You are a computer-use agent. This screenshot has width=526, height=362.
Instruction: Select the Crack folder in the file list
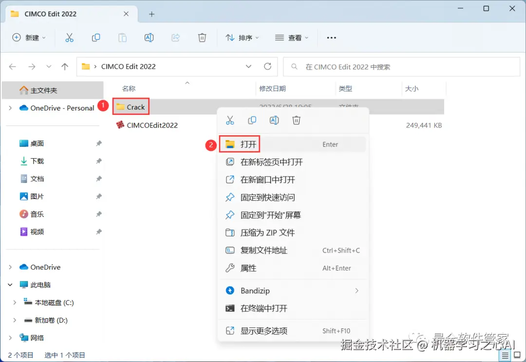pos(131,107)
